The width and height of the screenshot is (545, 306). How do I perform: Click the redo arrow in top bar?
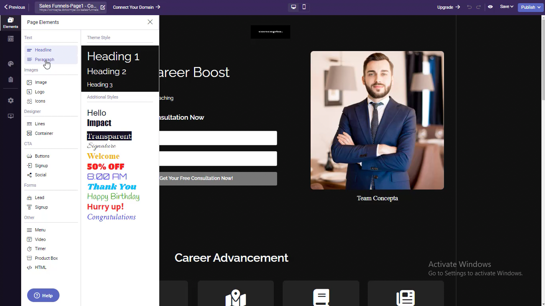(478, 7)
